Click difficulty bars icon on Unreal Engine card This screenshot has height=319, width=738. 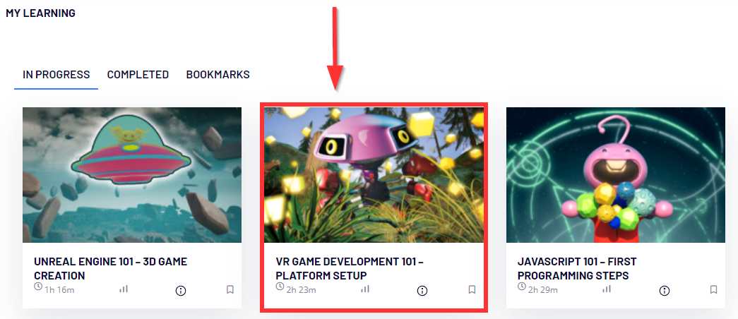[124, 289]
